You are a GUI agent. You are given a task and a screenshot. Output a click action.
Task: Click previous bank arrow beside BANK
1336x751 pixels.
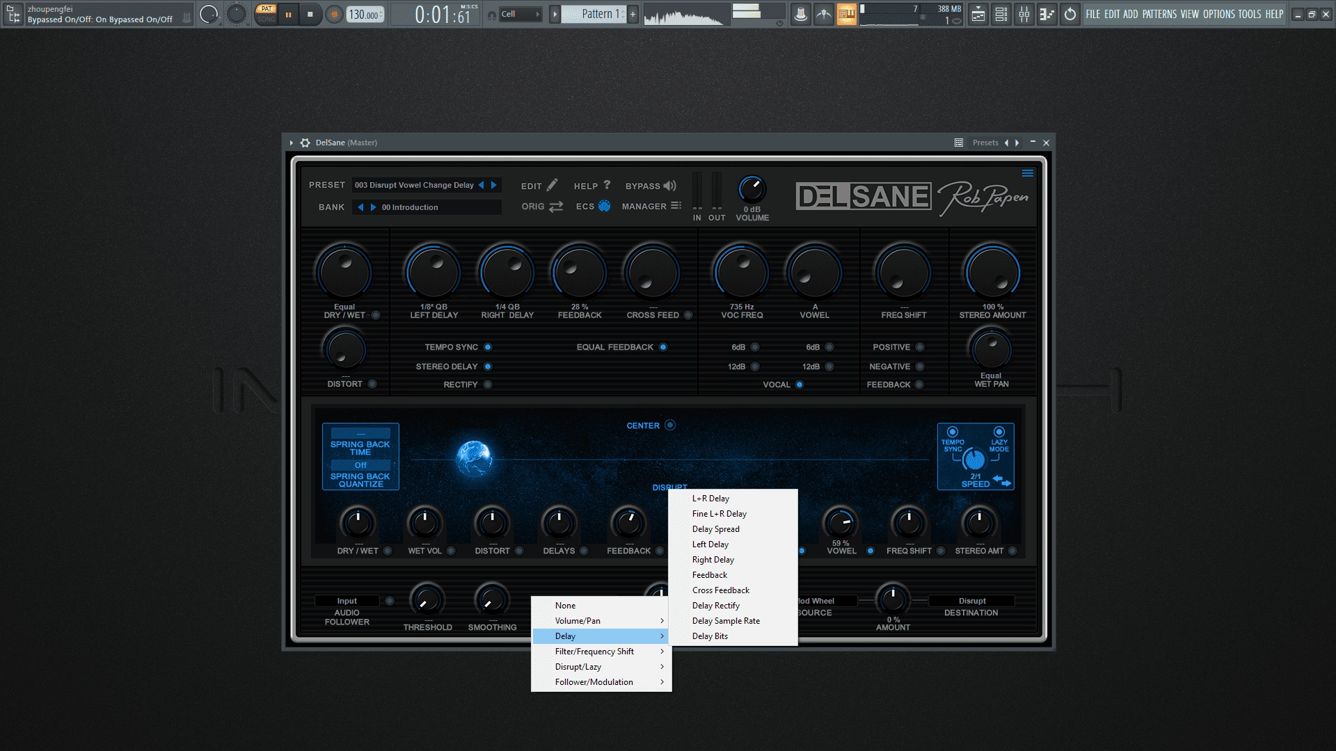tap(360, 207)
